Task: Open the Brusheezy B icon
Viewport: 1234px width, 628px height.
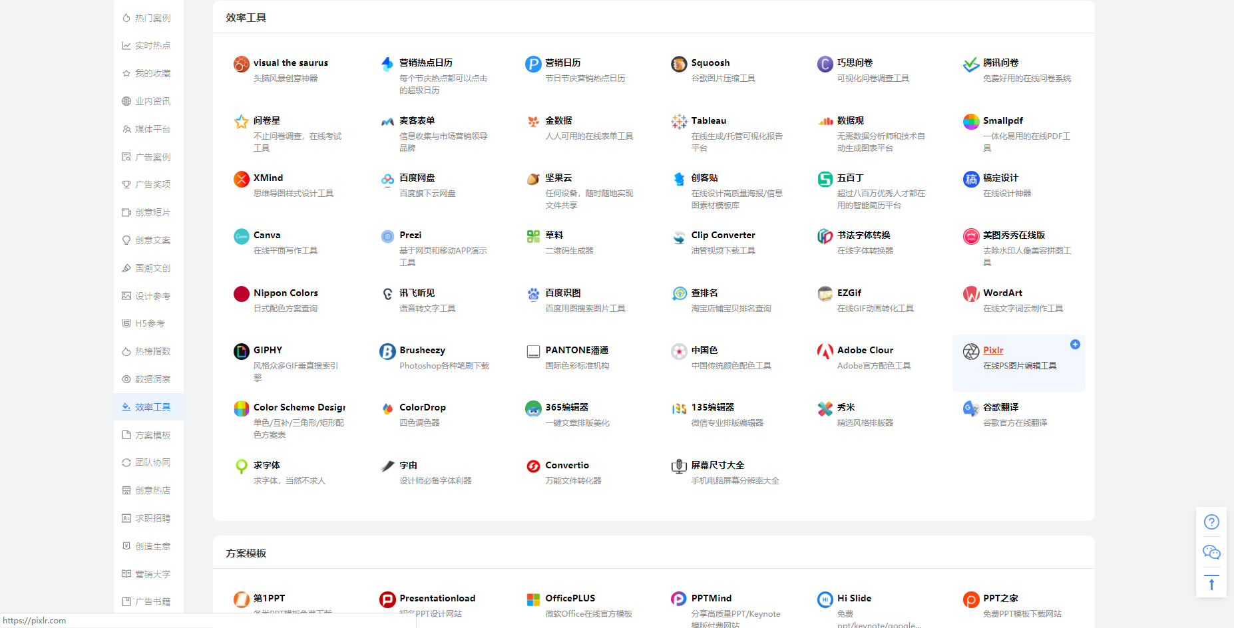Action: [x=387, y=351]
